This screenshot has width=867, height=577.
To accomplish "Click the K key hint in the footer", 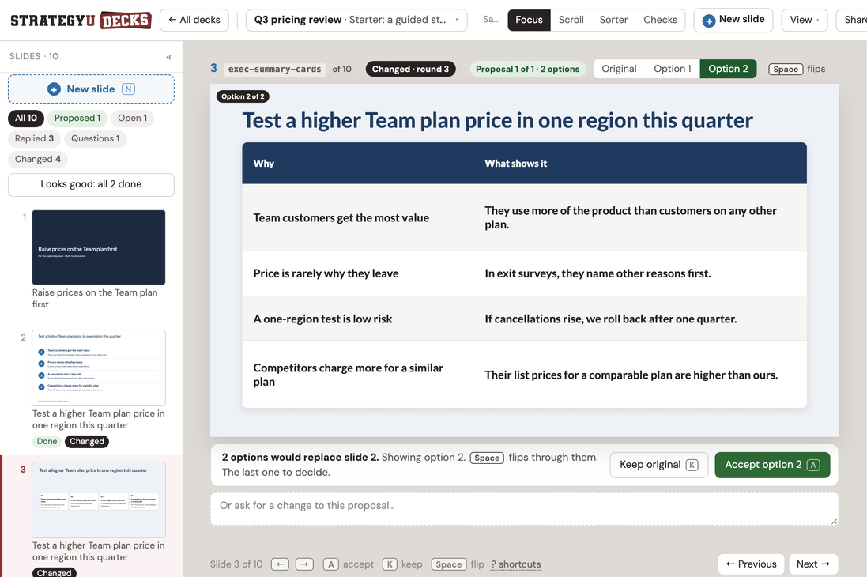I will pyautogui.click(x=390, y=564).
